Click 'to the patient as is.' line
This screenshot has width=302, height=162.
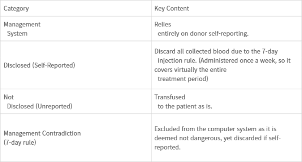click(x=185, y=106)
